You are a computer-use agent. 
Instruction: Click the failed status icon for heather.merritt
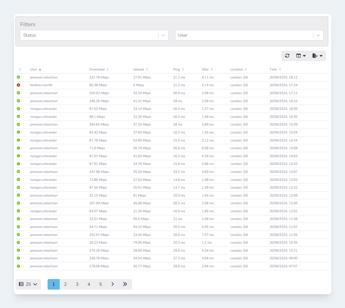pos(18,85)
